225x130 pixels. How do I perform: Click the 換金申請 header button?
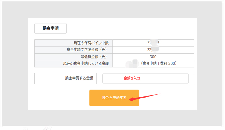[x=50, y=28]
